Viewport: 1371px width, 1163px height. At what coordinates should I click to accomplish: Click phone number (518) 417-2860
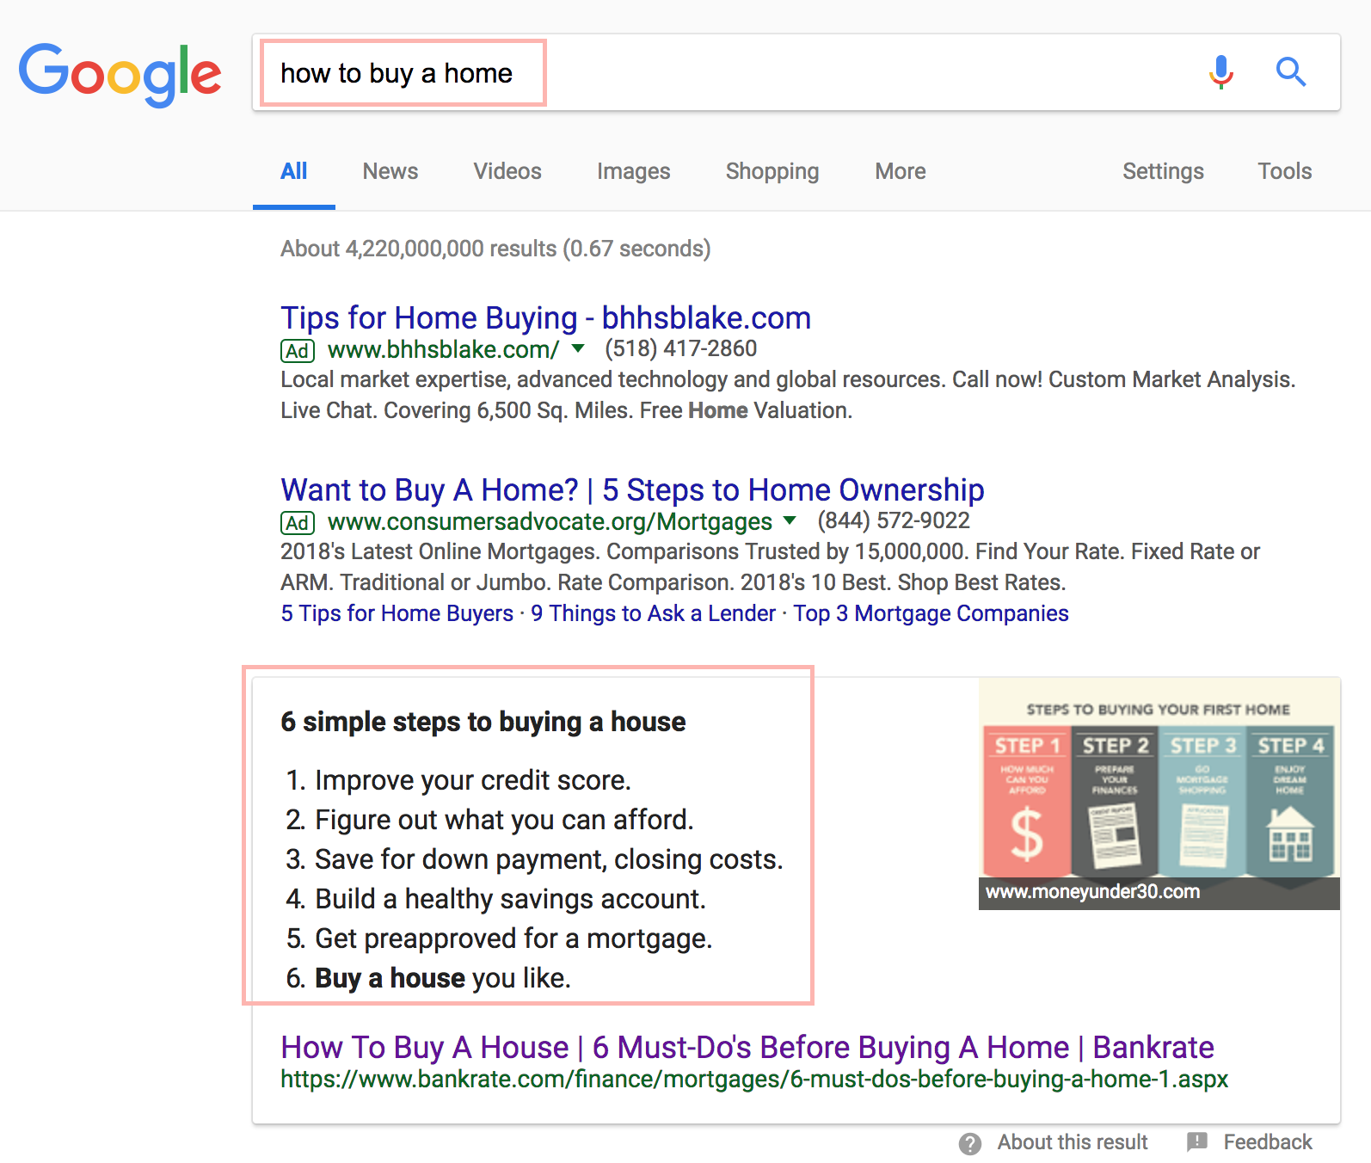pyautogui.click(x=680, y=348)
